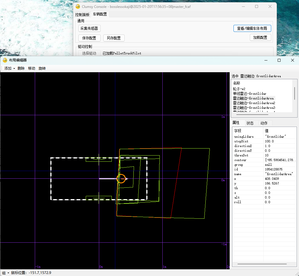Switch to the 状态 tab
This screenshot has height=276, width=299.
pos(250,123)
